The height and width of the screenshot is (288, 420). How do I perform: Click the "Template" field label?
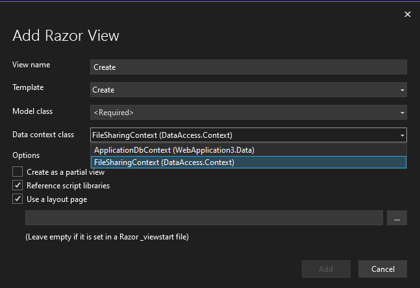28,87
